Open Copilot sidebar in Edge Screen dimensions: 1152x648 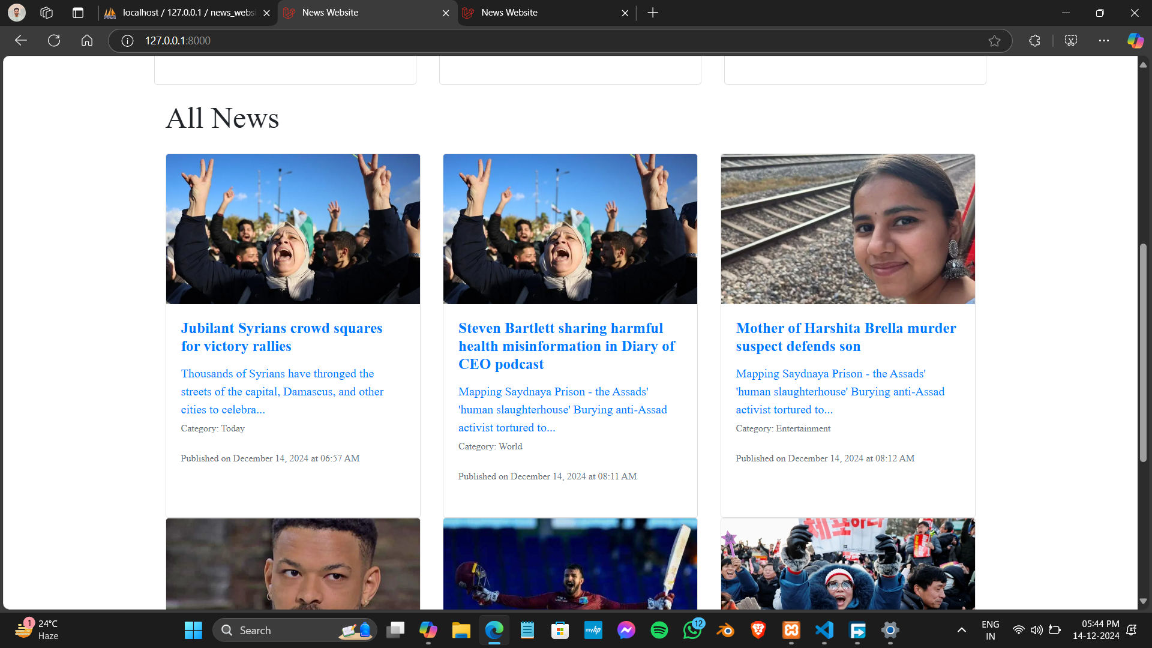pyautogui.click(x=1135, y=41)
